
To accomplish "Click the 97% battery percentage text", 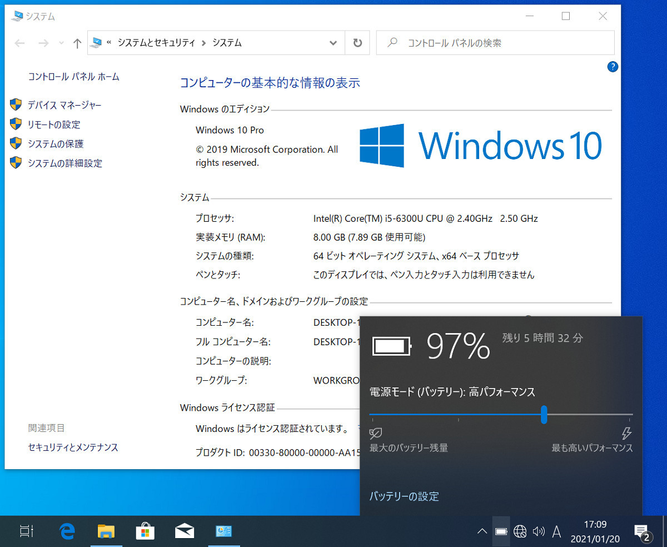I will (458, 346).
